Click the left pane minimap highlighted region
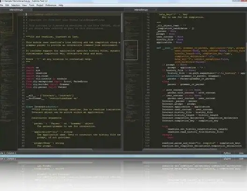 point(6,22)
